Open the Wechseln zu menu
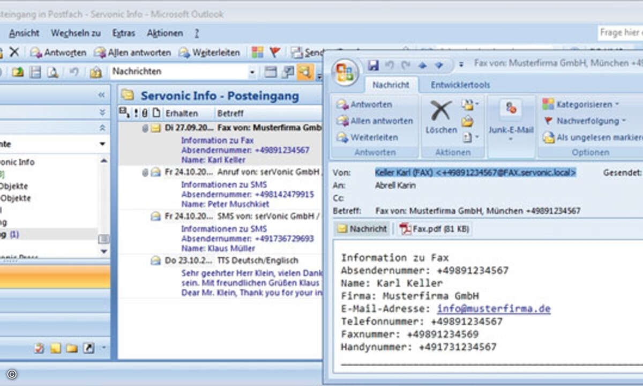643x386 pixels. pyautogui.click(x=76, y=33)
